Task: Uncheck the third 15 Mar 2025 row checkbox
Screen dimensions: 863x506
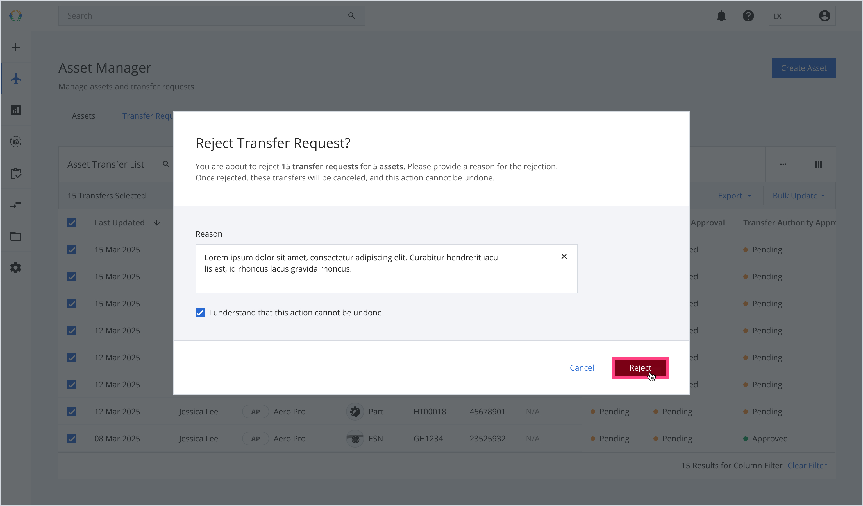Action: tap(72, 304)
